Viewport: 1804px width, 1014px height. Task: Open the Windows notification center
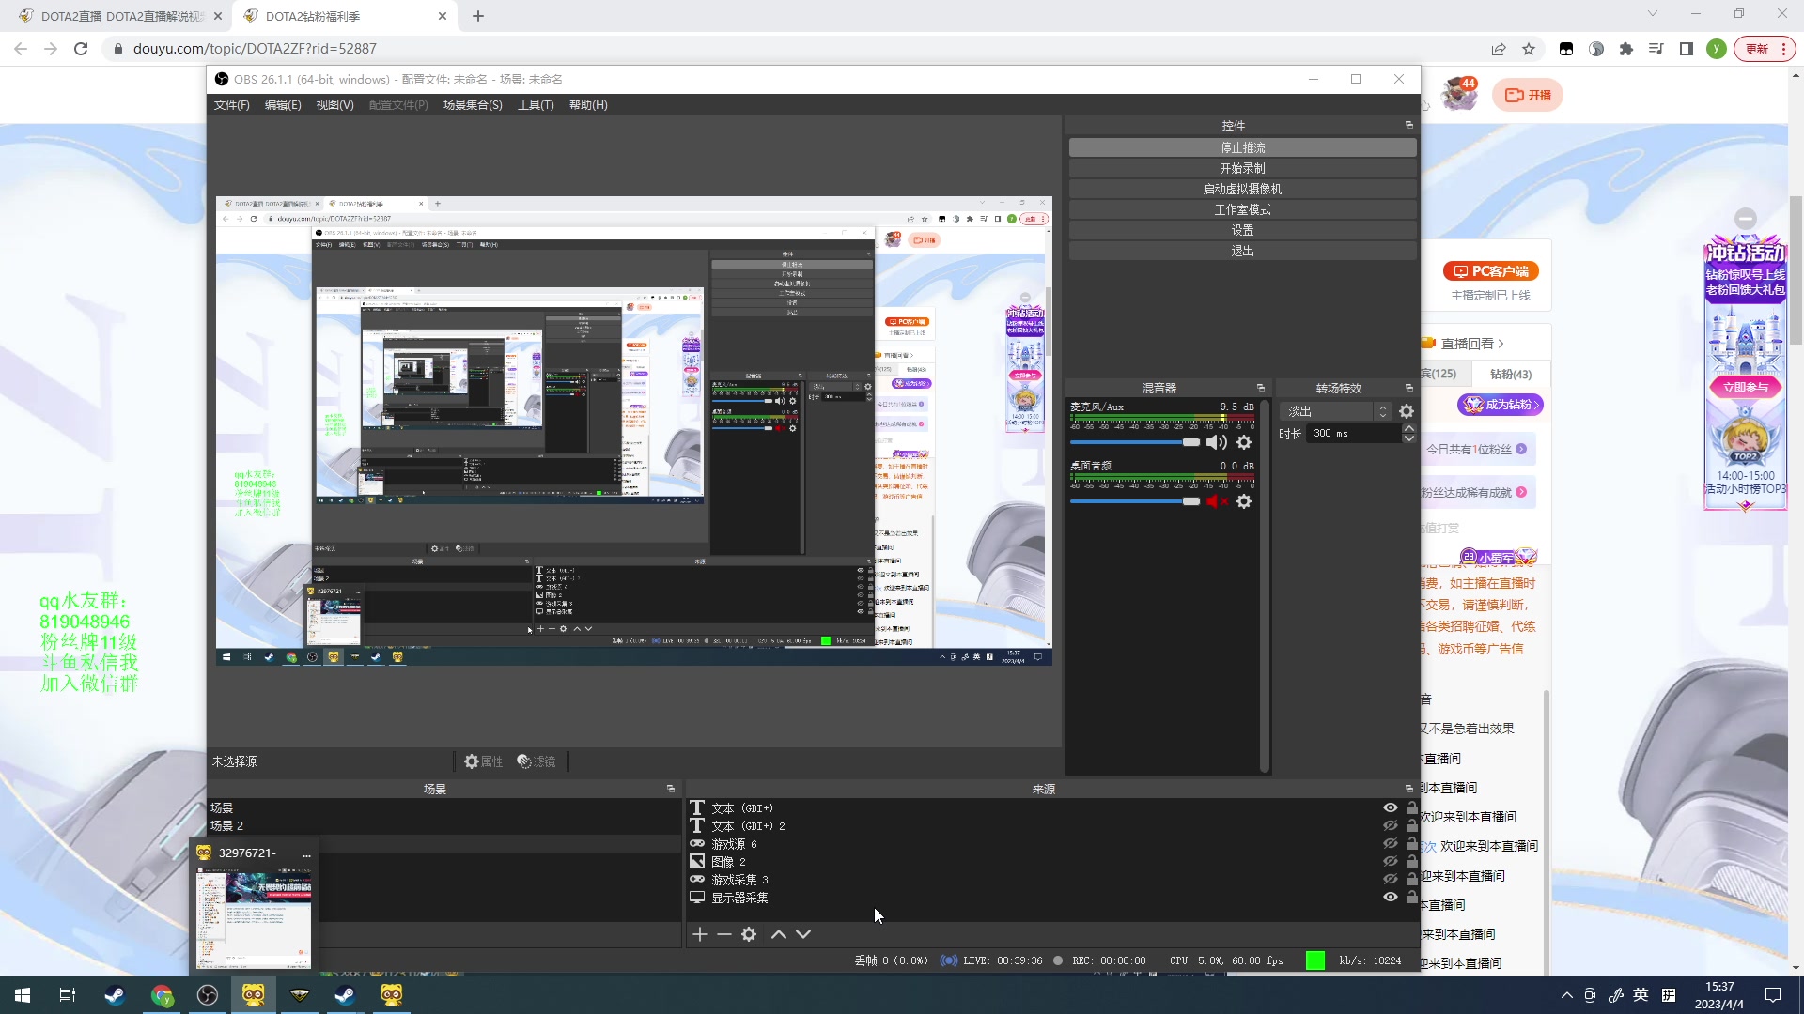tap(1773, 995)
